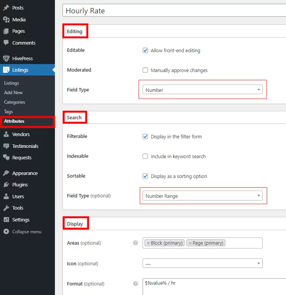Viewport: 286px width, 295px height.
Task: Uncheck Allow front-end editing
Action: (145, 50)
